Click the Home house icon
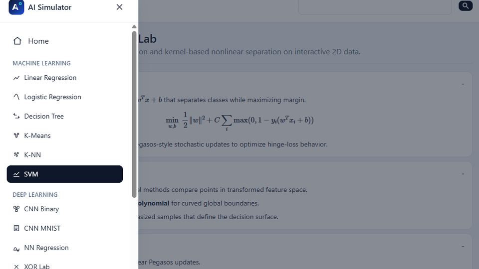Viewport: 479px width, 269px height. [17, 41]
